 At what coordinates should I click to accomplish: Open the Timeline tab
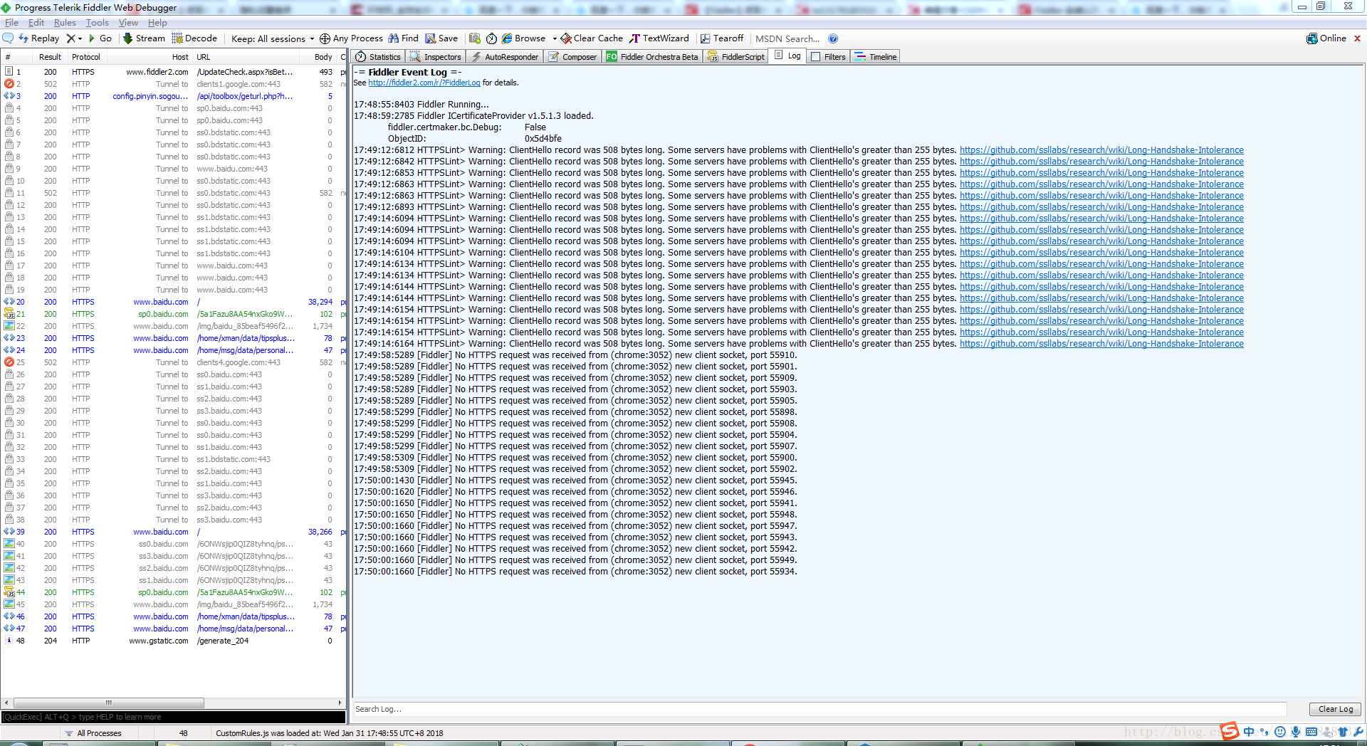coord(876,57)
